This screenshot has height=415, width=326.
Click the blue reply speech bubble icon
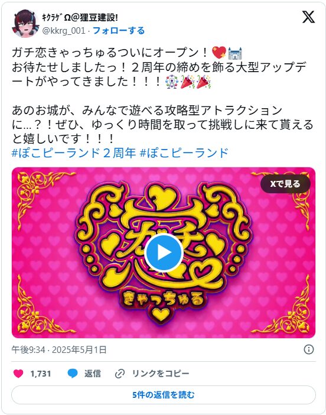[73, 374]
